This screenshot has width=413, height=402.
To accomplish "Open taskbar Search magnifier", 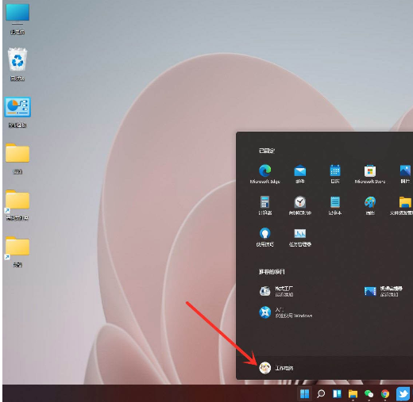I will 321,393.
